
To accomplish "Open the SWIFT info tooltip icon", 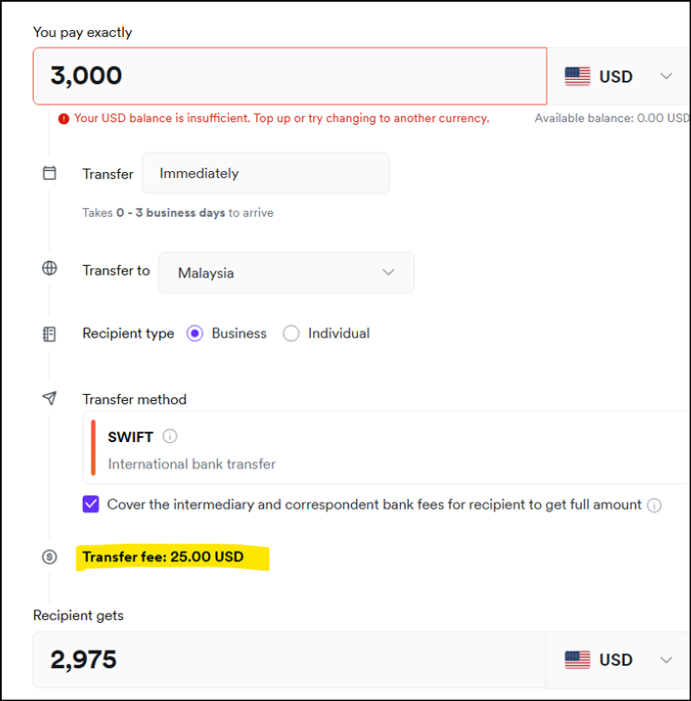I will (x=170, y=436).
